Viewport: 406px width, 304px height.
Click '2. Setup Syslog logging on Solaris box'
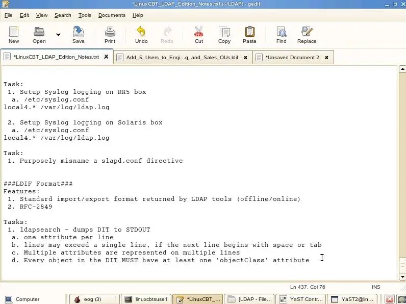tap(85, 122)
